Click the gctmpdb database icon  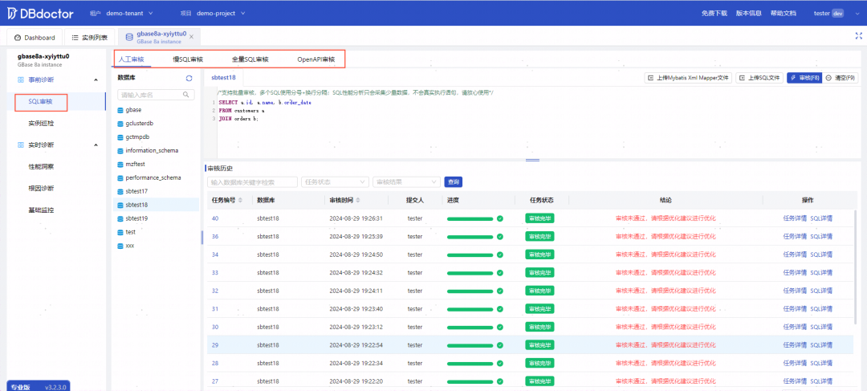point(120,136)
